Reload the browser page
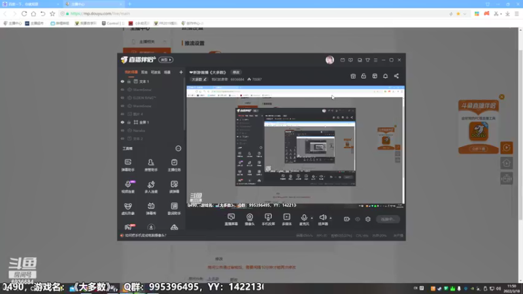The height and width of the screenshot is (294, 523). (24, 14)
